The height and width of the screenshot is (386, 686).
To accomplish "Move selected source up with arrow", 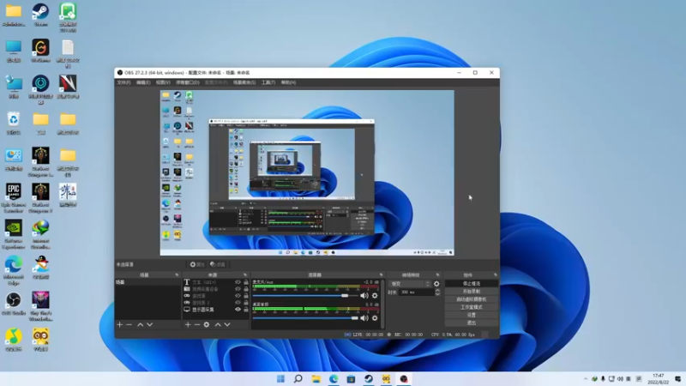I will [218, 325].
